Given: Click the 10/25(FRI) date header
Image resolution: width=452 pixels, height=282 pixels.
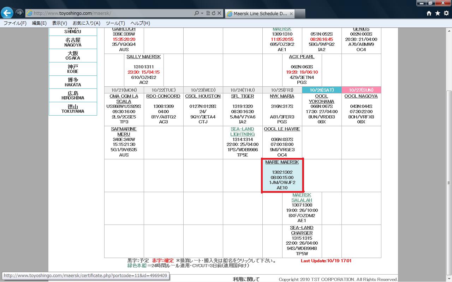Looking at the screenshot, I should pos(282,90).
